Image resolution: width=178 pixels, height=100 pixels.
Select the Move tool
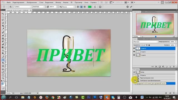click(x=3, y=14)
